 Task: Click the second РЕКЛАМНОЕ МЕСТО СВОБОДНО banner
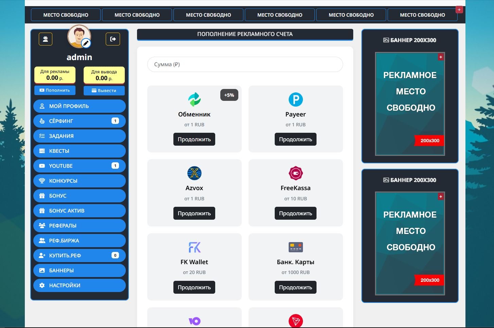[x=410, y=243]
